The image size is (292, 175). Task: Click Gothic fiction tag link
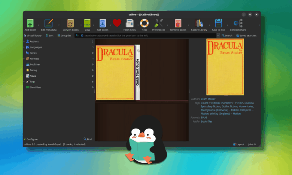click(x=229, y=106)
